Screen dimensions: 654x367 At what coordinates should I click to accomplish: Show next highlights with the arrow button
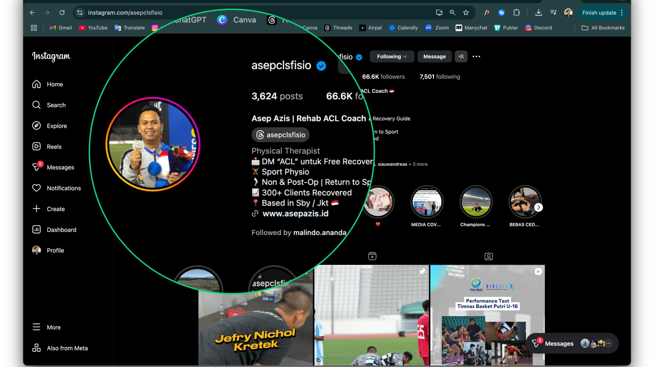(539, 207)
